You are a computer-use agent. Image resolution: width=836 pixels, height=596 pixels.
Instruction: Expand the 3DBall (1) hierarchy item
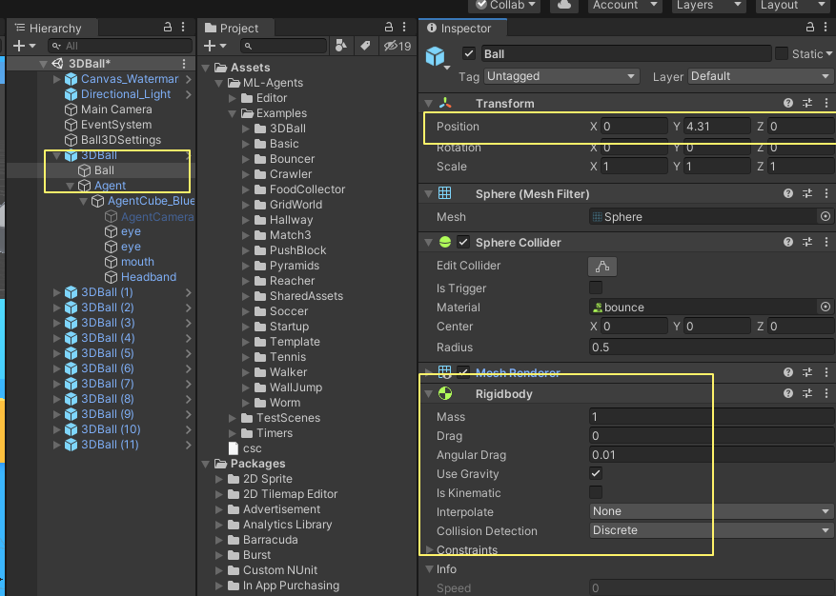click(x=56, y=292)
